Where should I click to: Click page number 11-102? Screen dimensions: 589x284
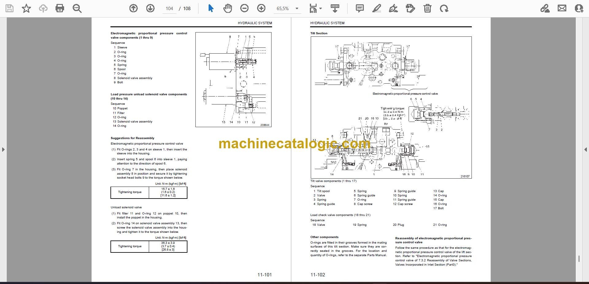coord(318,275)
